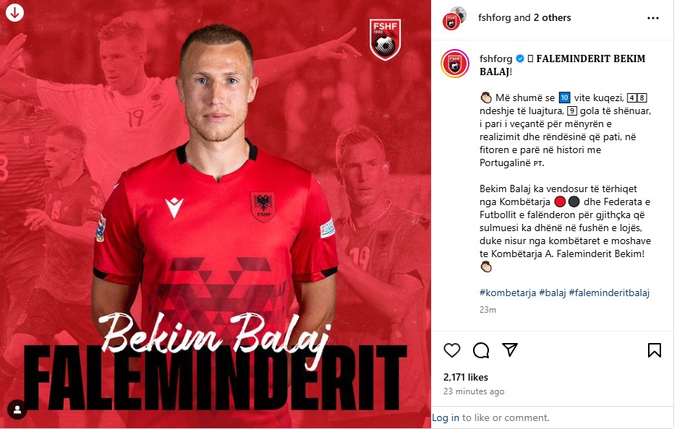Click the blue verified badge next to fshforg
Screen dimensions: 677x429
(x=520, y=58)
